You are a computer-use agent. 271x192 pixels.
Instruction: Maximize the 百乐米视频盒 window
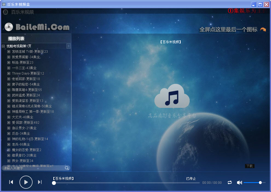click(260, 4)
